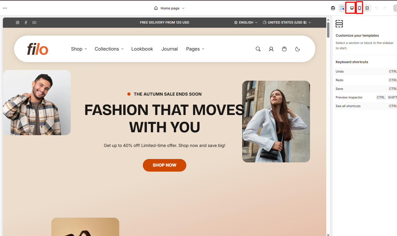This screenshot has height=236, width=397.
Task: Expand the Pages menu
Action: click(x=195, y=49)
